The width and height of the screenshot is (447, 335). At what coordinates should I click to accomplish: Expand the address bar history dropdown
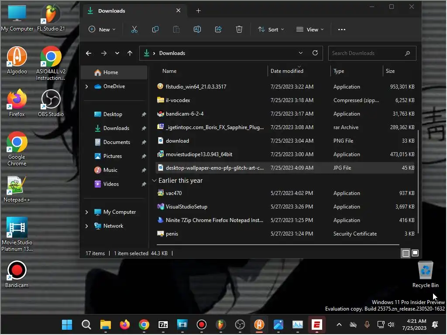pyautogui.click(x=300, y=53)
